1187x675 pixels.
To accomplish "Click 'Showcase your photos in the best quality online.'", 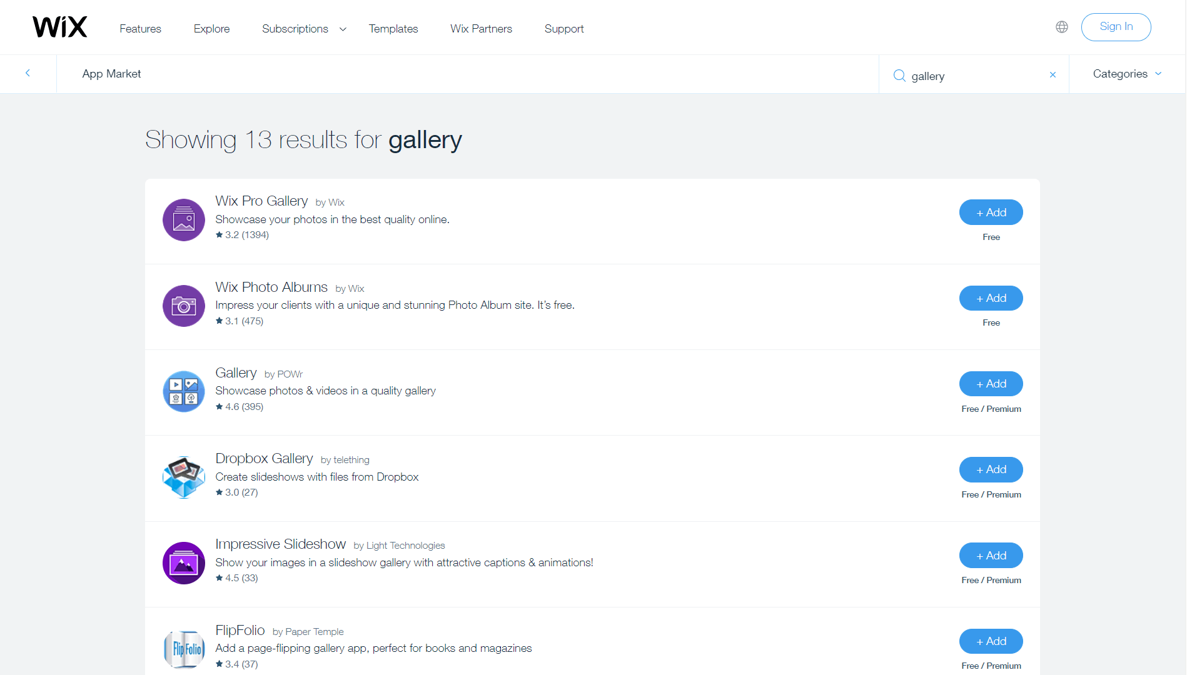I will pos(332,219).
